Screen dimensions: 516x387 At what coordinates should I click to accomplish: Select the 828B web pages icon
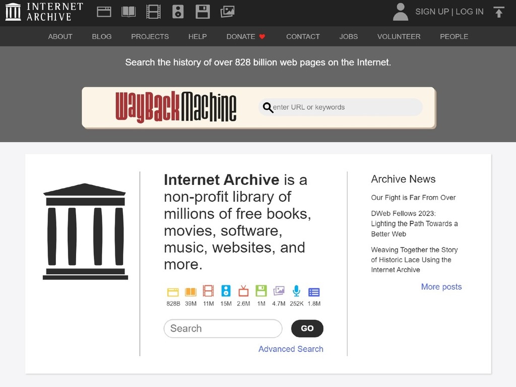173,292
